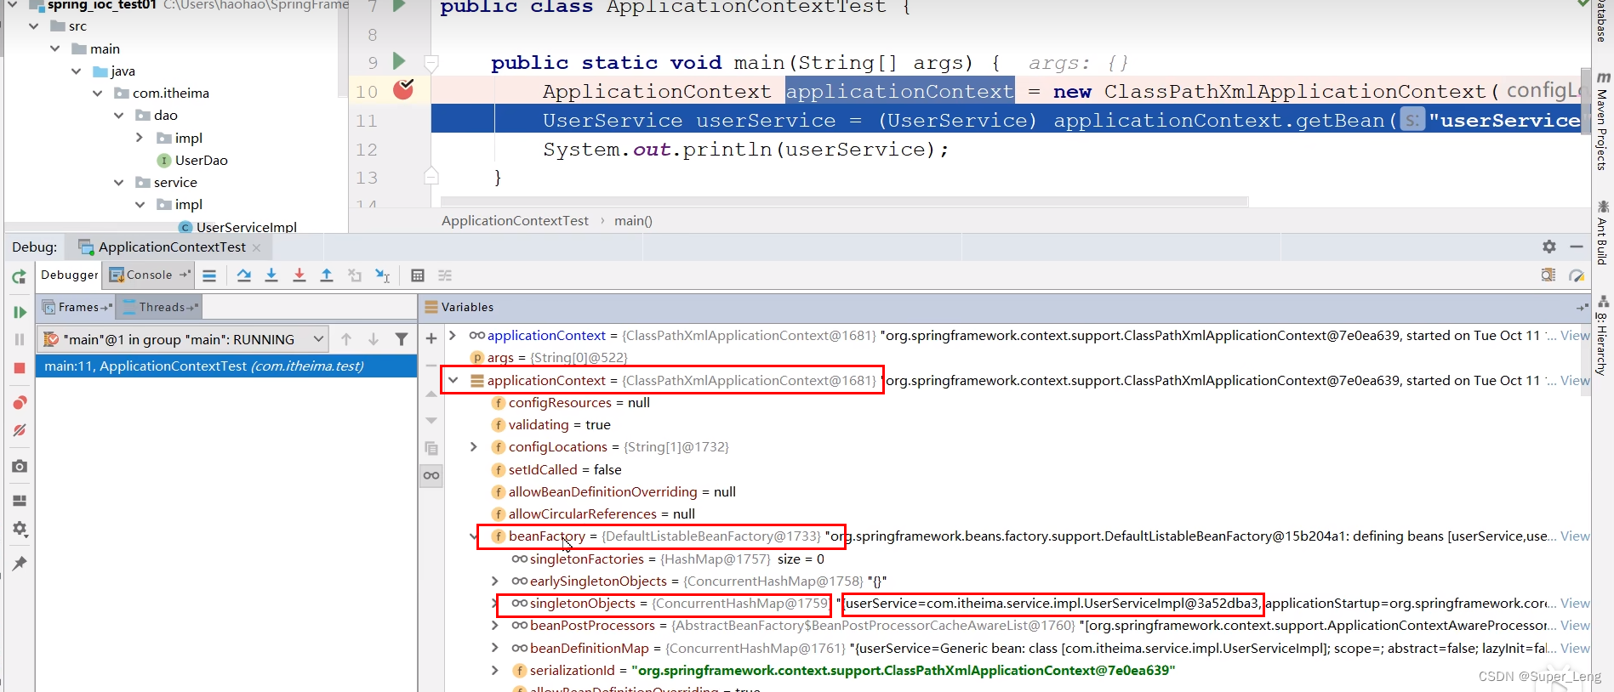Click the Resume Program icon
Image resolution: width=1614 pixels, height=692 pixels.
pos(20,312)
